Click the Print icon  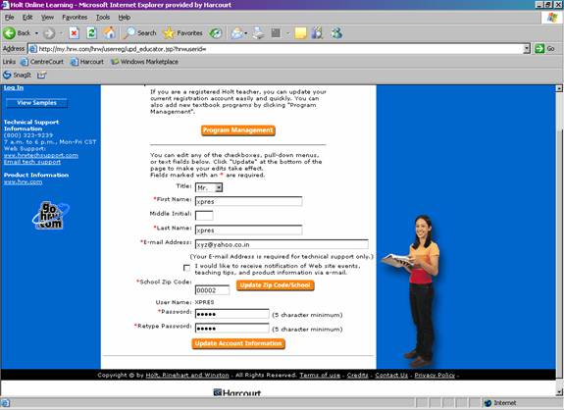(x=258, y=33)
